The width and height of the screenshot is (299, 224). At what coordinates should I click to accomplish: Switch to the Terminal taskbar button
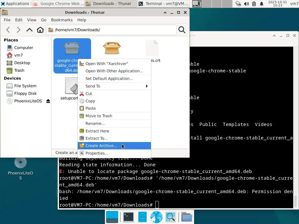pyautogui.click(x=164, y=3)
